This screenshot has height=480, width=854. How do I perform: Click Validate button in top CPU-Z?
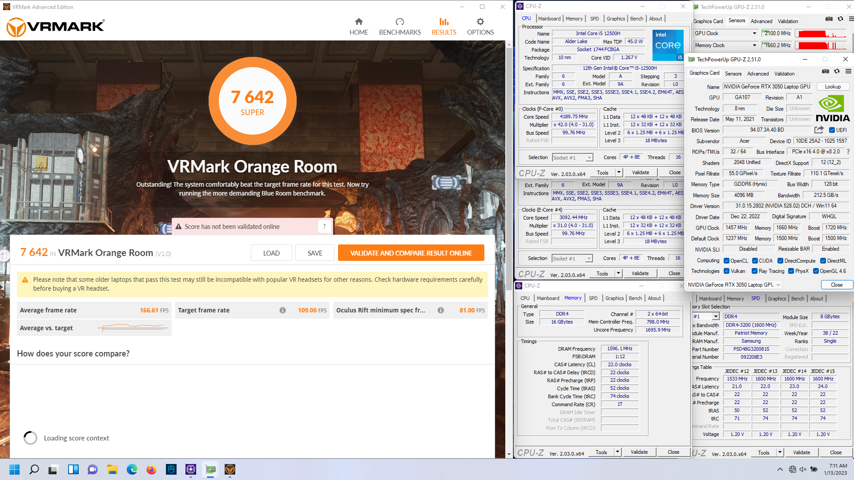click(640, 172)
